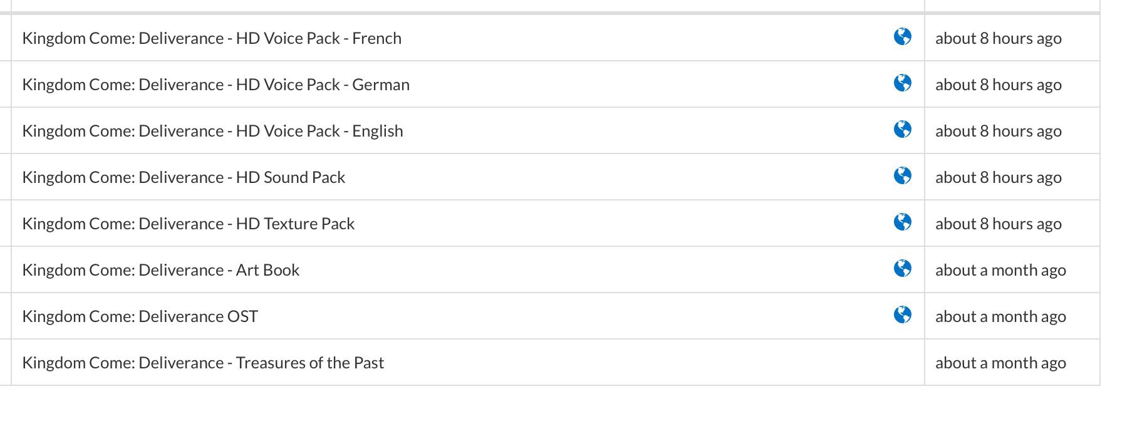Click globe icon for HD Voice Pack French
The image size is (1137, 421).
point(902,37)
